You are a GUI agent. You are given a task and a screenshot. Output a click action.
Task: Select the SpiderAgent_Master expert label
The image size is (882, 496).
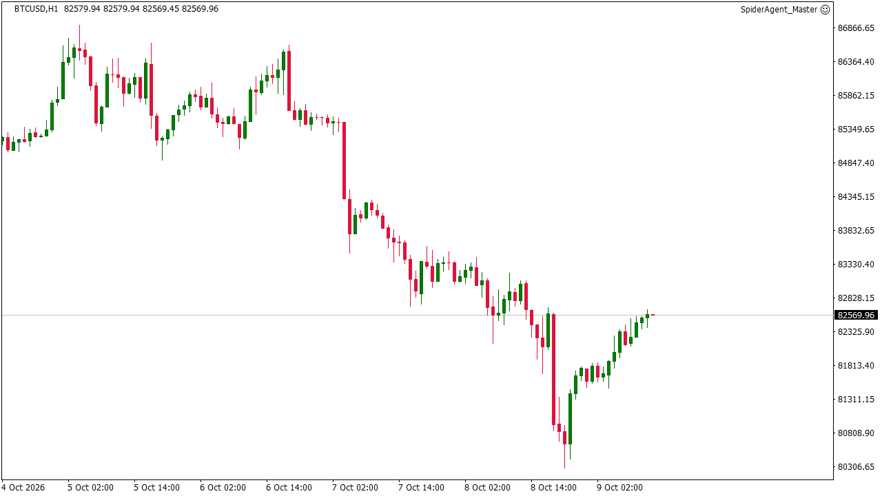click(779, 9)
